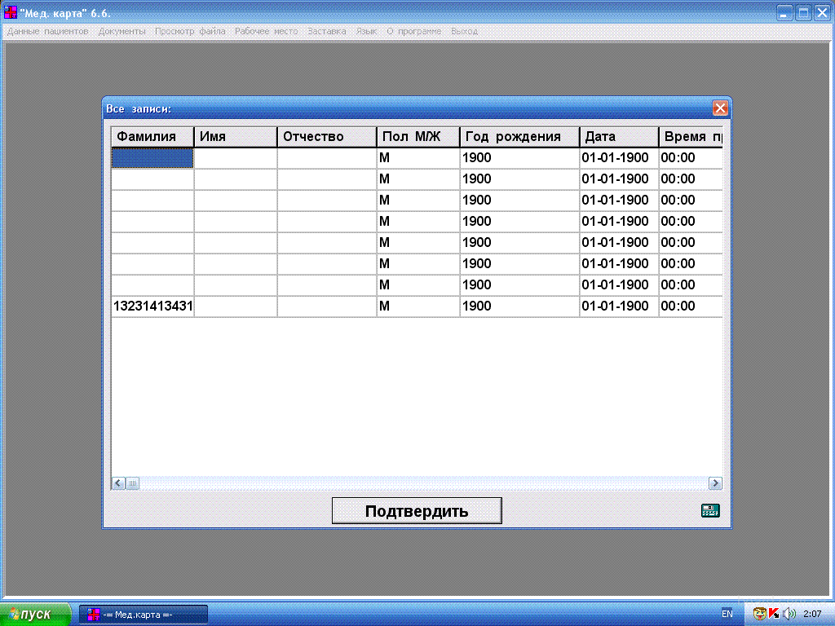835x626 pixels.
Task: Click the Год рождения column header
Action: click(519, 136)
